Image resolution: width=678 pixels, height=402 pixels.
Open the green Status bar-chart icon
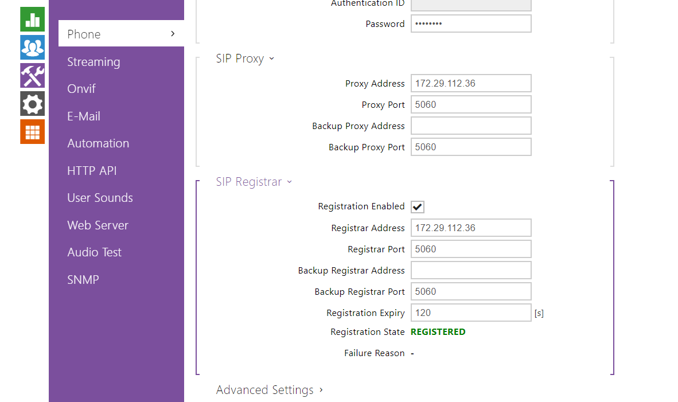[x=32, y=19]
